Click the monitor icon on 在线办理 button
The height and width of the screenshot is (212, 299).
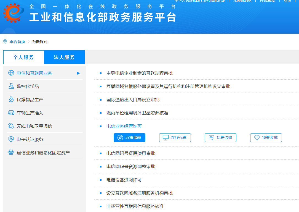[165, 138]
